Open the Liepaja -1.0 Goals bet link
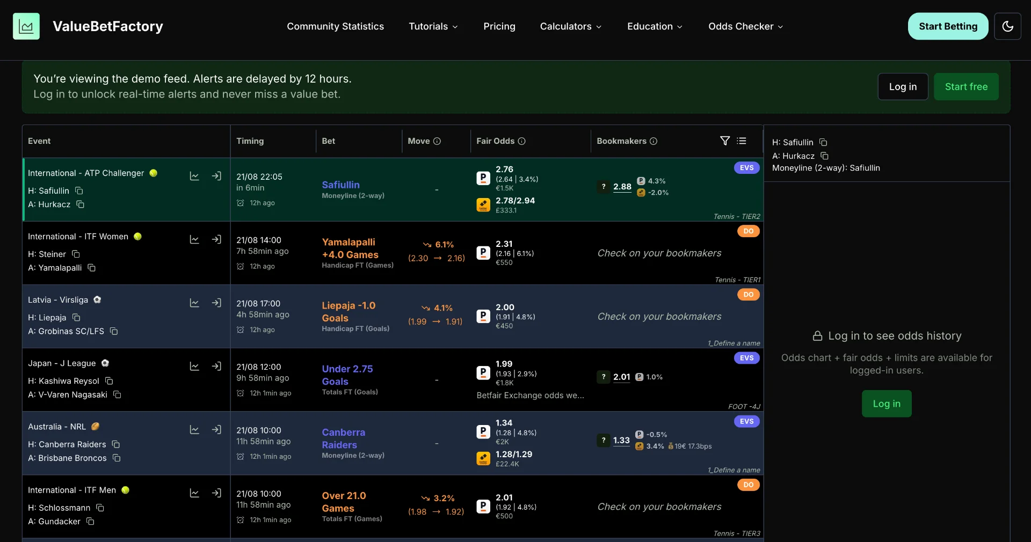Screen dimensions: 1031x542 coord(348,312)
